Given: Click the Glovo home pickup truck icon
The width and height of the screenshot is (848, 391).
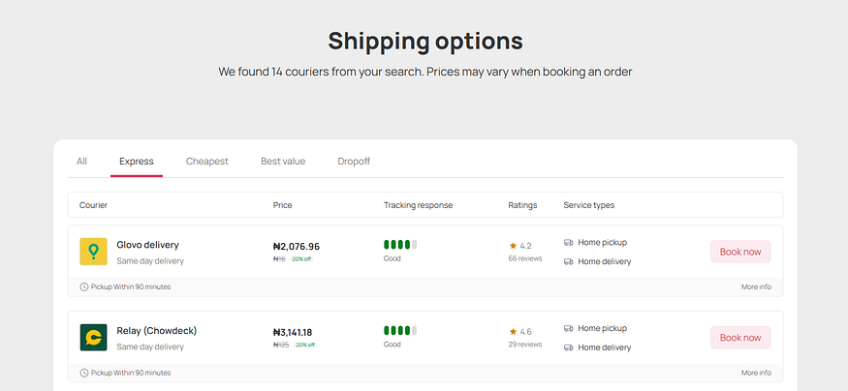Looking at the screenshot, I should pyautogui.click(x=568, y=243).
